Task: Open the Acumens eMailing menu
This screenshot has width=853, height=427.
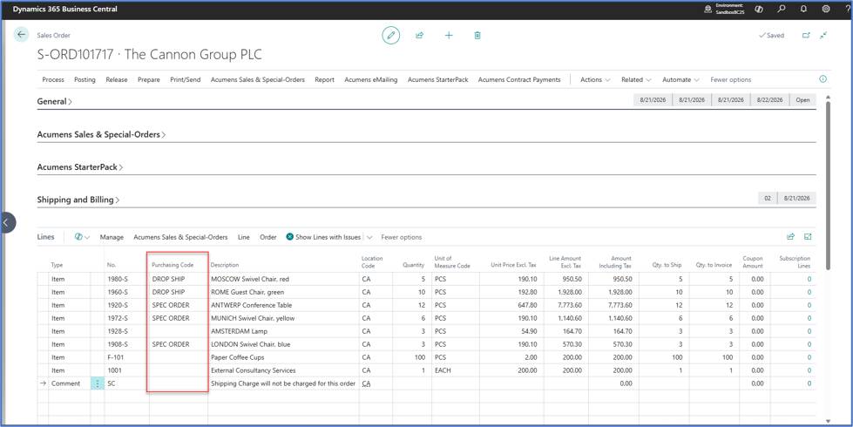Action: tap(371, 79)
